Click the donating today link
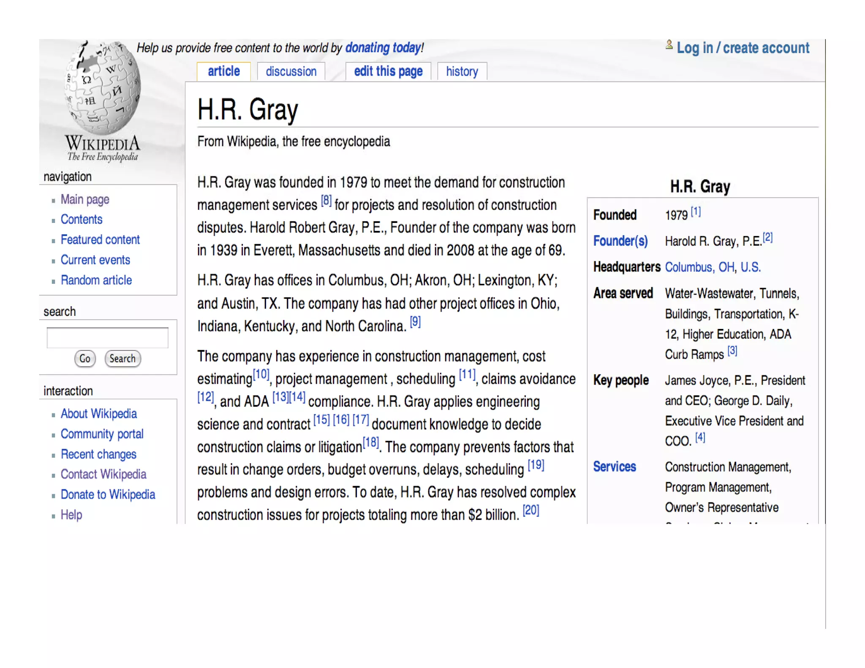 point(383,48)
